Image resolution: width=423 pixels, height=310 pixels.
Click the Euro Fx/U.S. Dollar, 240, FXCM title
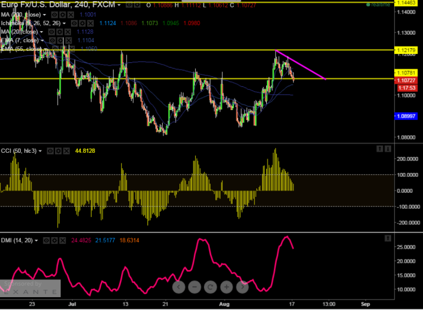tap(58, 4)
